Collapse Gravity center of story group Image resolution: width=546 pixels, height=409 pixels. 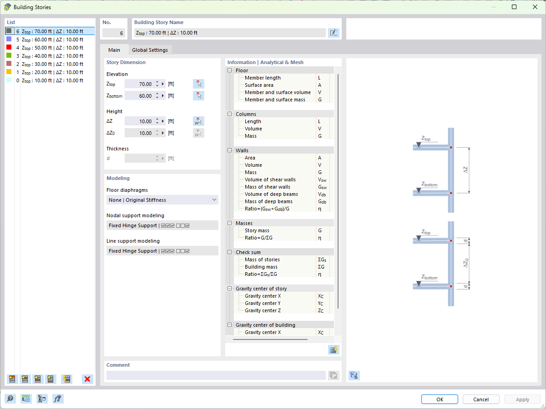(230, 289)
